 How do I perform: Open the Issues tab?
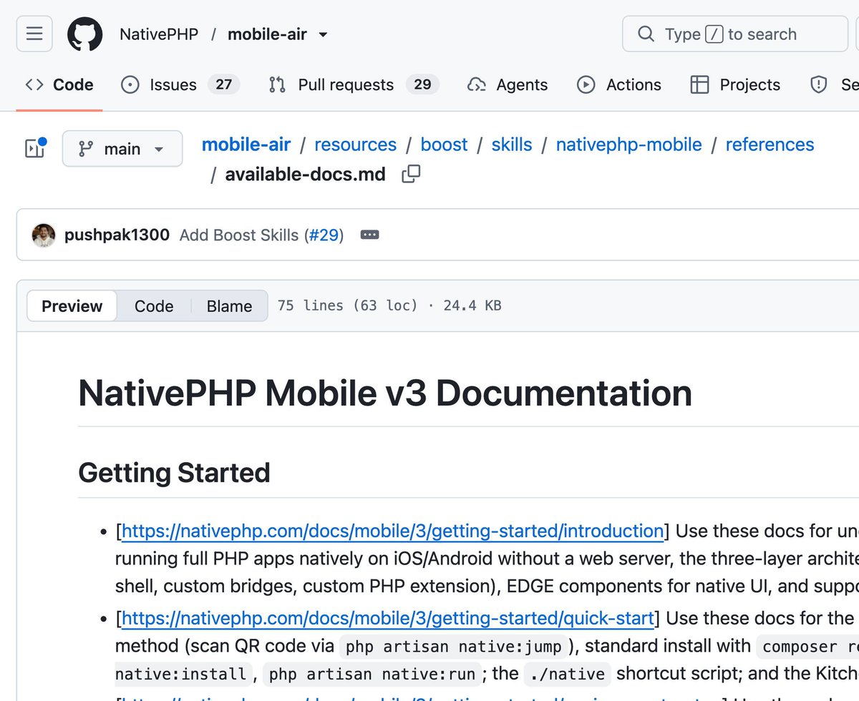click(x=180, y=84)
